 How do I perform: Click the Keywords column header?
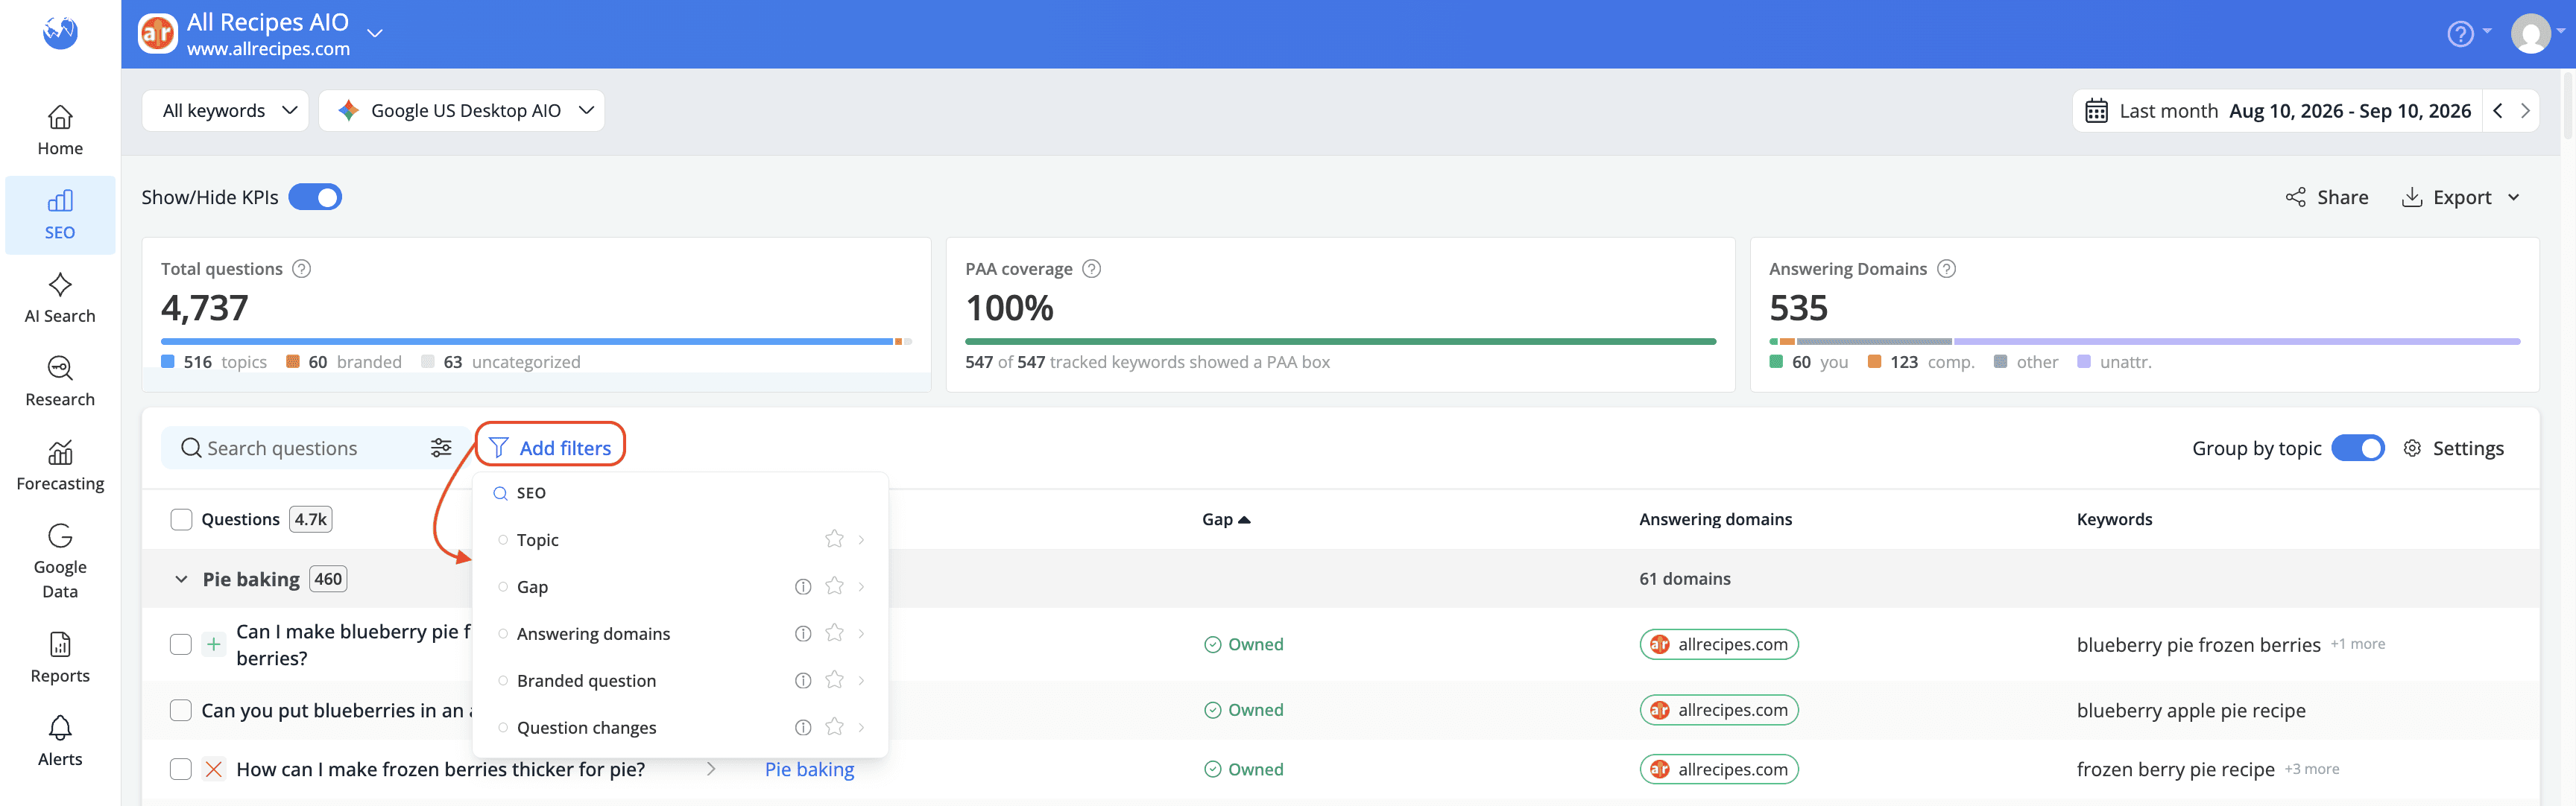[2114, 520]
